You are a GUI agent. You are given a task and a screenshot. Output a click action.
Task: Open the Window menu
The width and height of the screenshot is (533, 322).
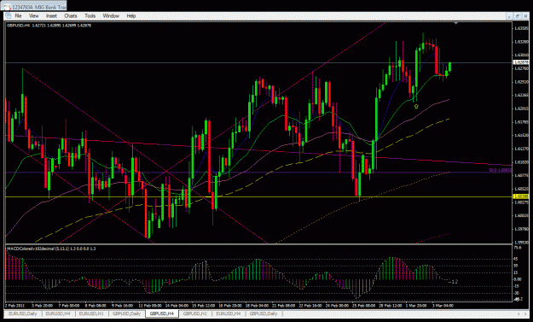(111, 16)
